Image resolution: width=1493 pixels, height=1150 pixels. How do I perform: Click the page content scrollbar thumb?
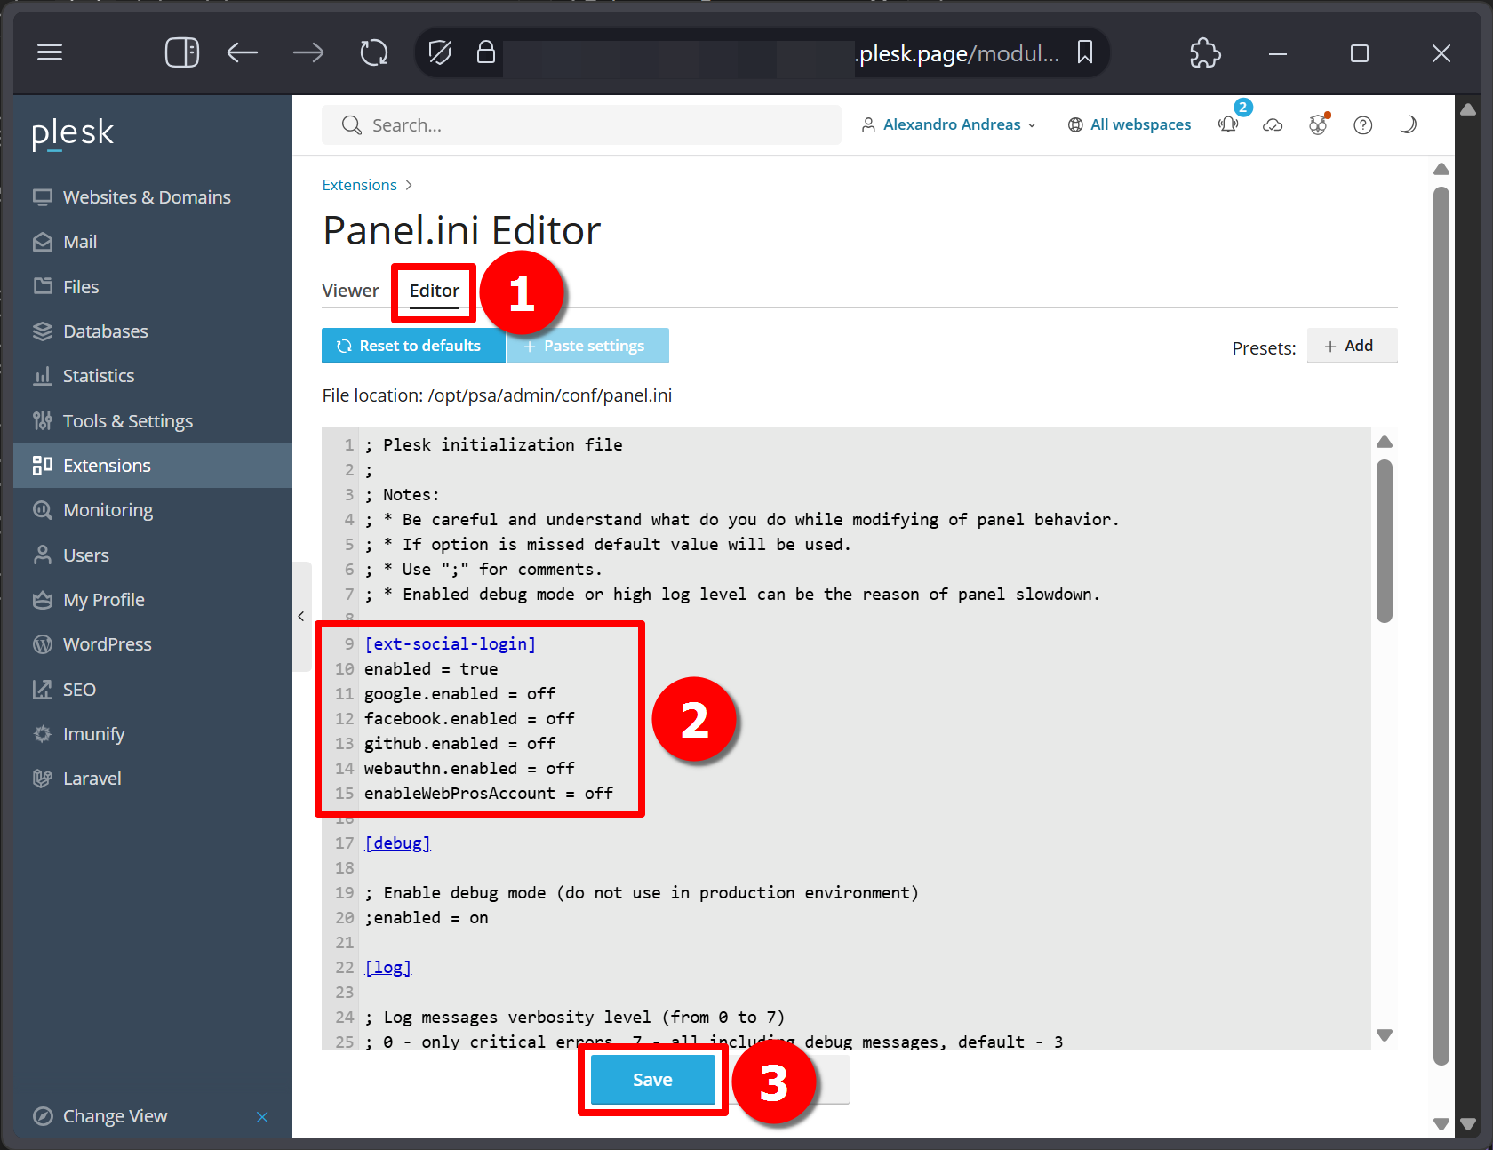[1441, 626]
